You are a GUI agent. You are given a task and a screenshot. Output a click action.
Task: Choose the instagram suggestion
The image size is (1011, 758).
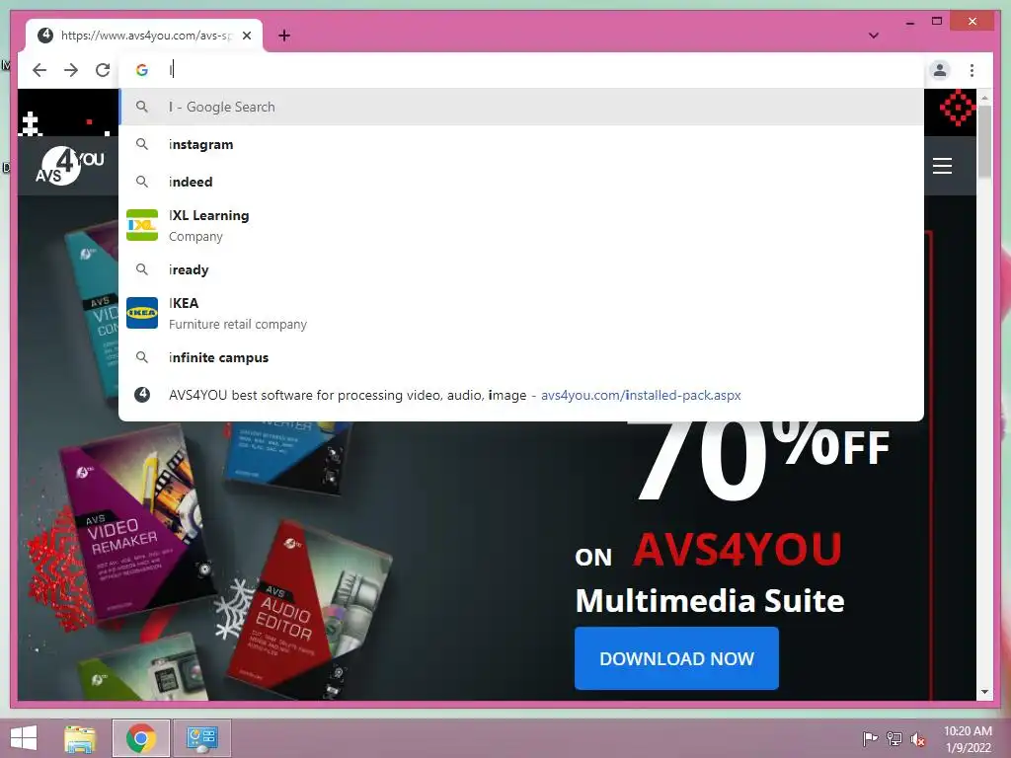tap(521, 144)
